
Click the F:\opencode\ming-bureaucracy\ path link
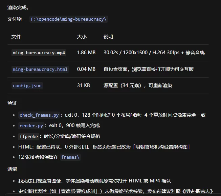point(68,19)
